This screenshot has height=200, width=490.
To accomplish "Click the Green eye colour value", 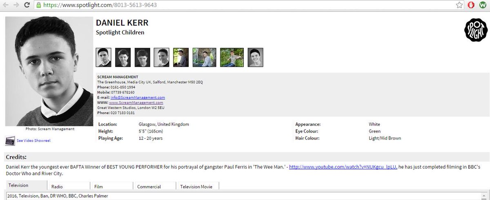I will pyautogui.click(x=374, y=131).
